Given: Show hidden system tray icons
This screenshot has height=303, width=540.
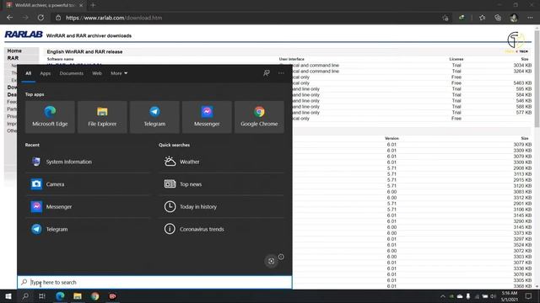Looking at the screenshot, I should (x=442, y=296).
